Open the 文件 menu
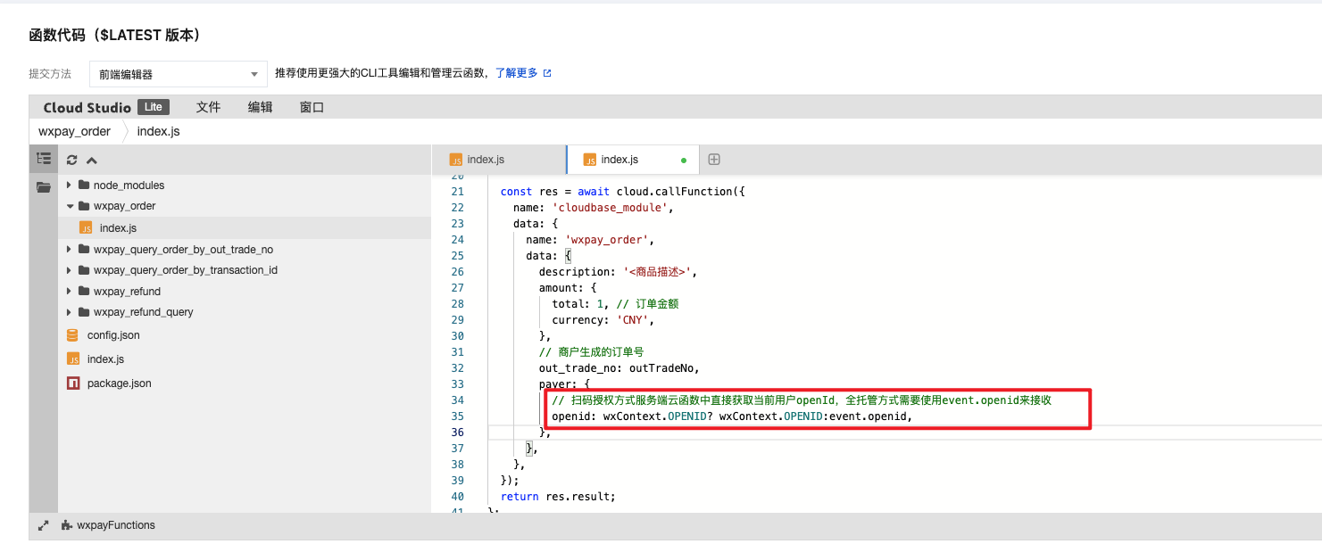The image size is (1322, 544). 208,107
